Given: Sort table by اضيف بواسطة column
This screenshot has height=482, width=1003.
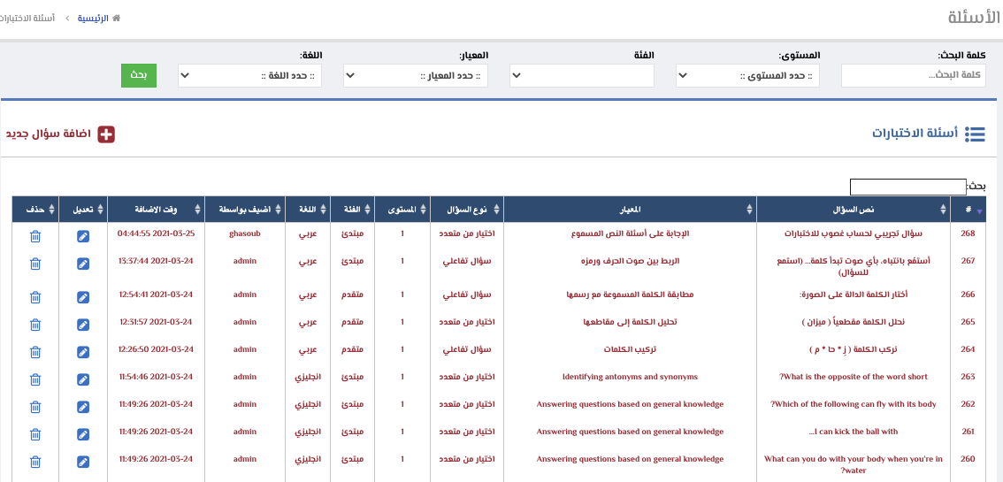Looking at the screenshot, I should click(245, 209).
